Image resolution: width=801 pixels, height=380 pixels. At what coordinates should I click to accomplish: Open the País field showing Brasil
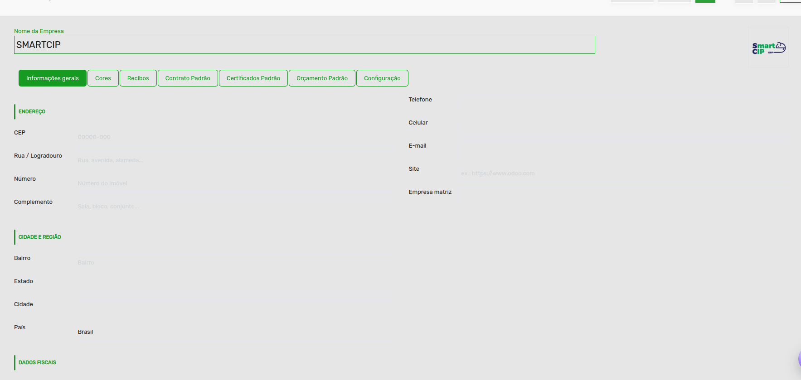coord(235,332)
